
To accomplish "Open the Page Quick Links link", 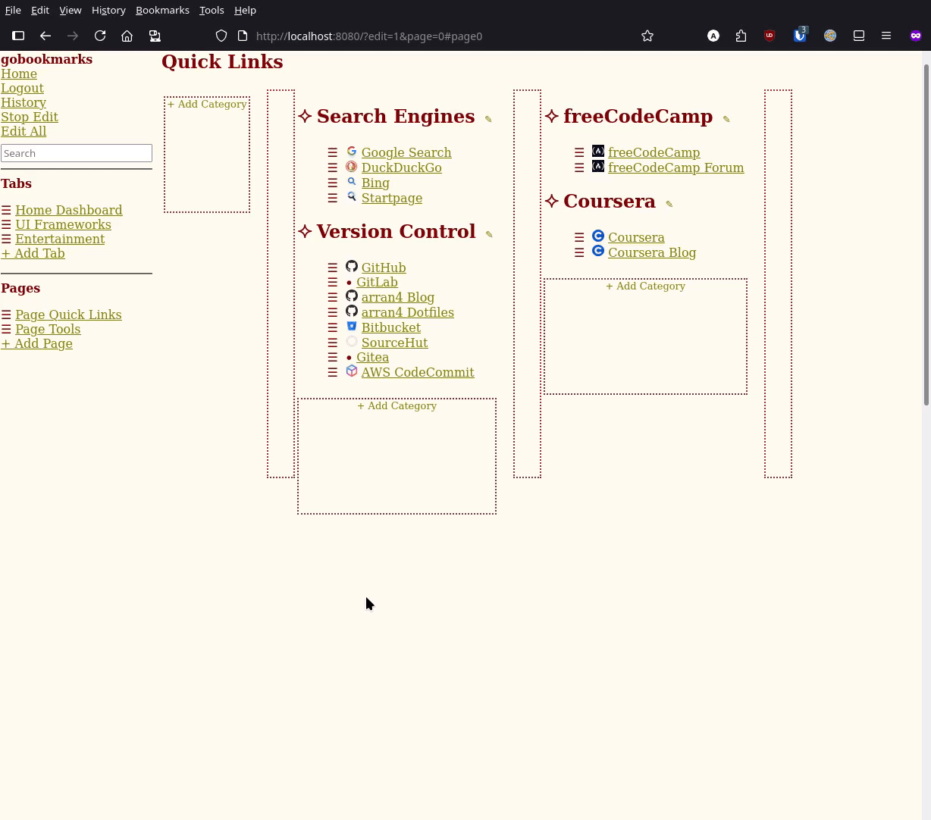I will (x=68, y=315).
